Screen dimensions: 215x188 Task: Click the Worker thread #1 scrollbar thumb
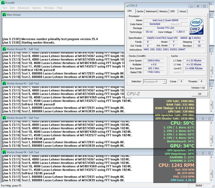click(211, 71)
